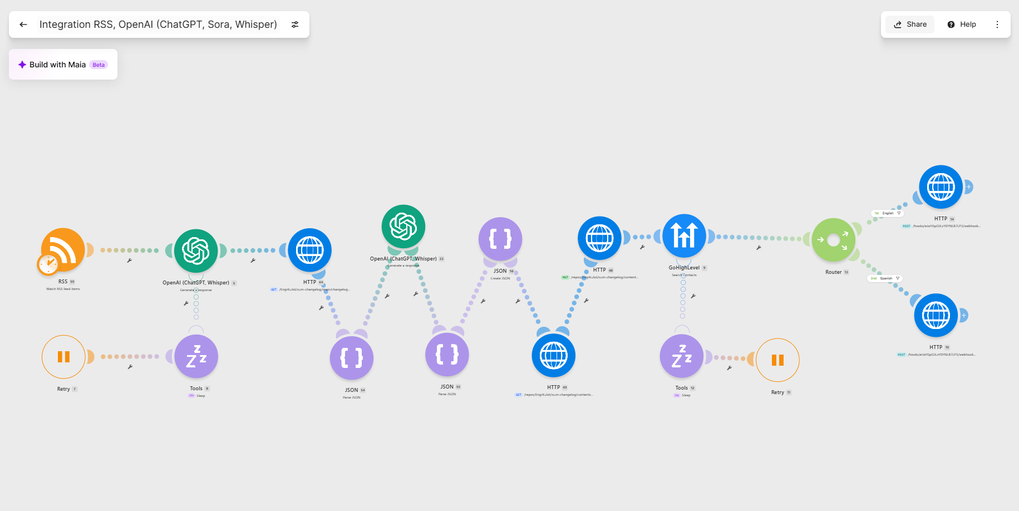The height and width of the screenshot is (511, 1019).
Task: Open HTTP PUT module 48
Action: [x=599, y=238]
